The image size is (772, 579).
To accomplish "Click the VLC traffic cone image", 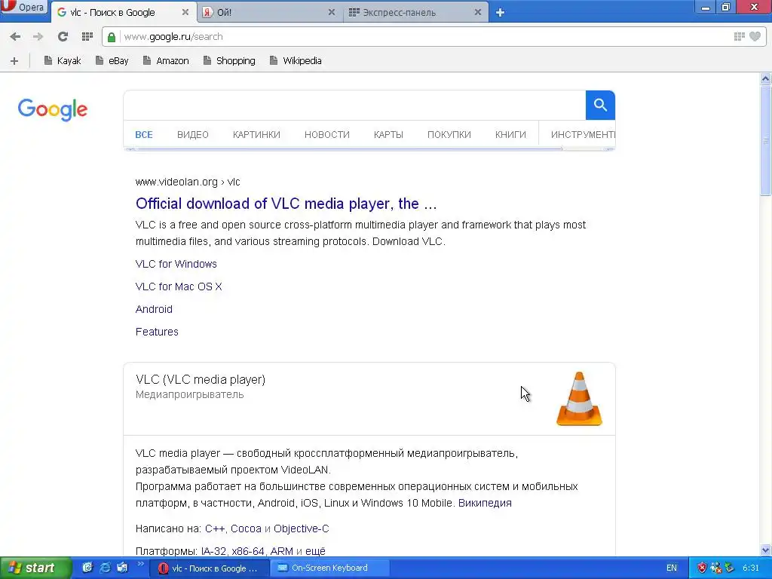I will click(579, 399).
